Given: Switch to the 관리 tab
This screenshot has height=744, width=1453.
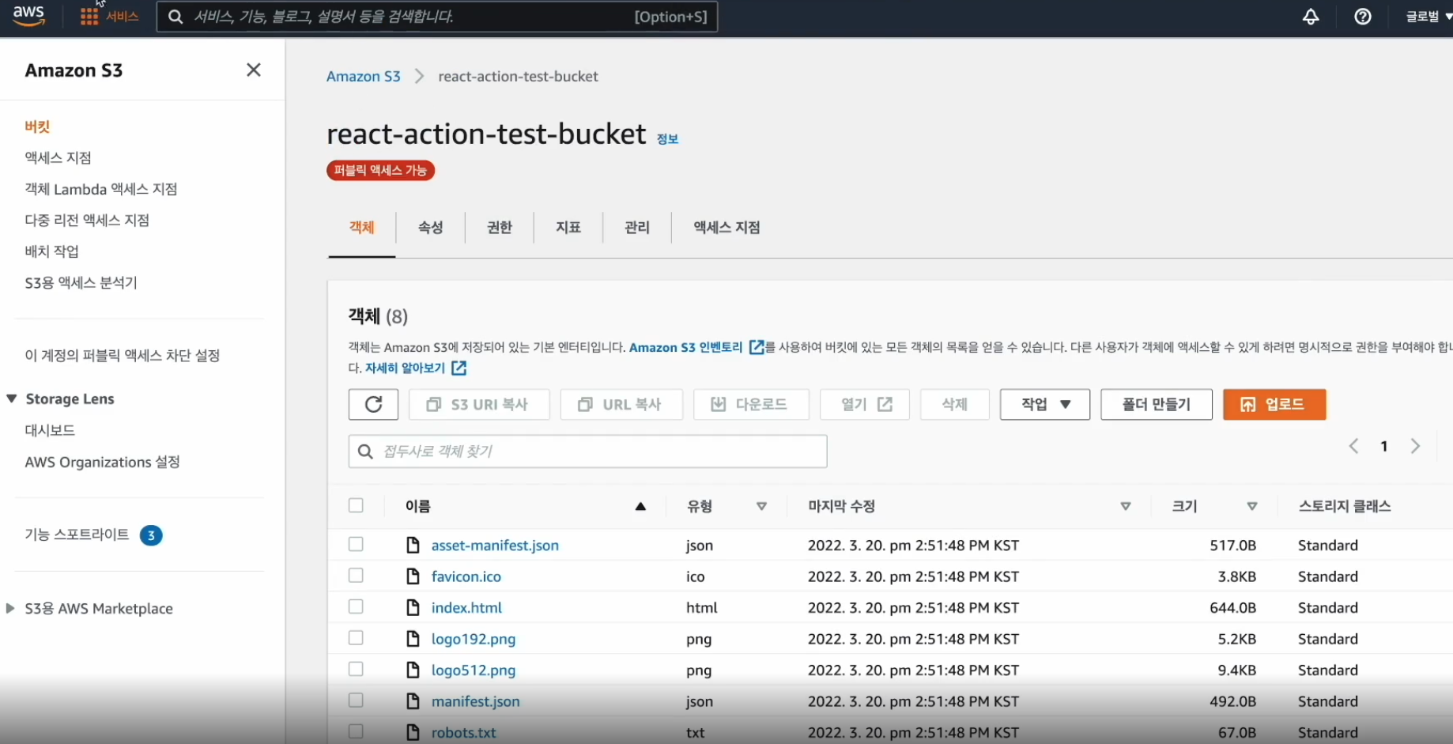Looking at the screenshot, I should pos(637,228).
